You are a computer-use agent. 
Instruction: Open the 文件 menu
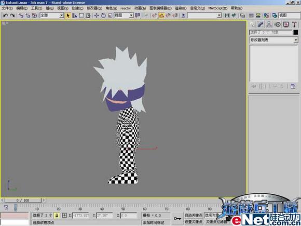7,8
